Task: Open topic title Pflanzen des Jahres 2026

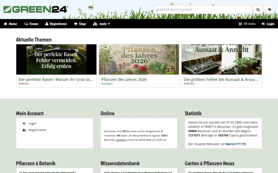Action: click(x=124, y=79)
